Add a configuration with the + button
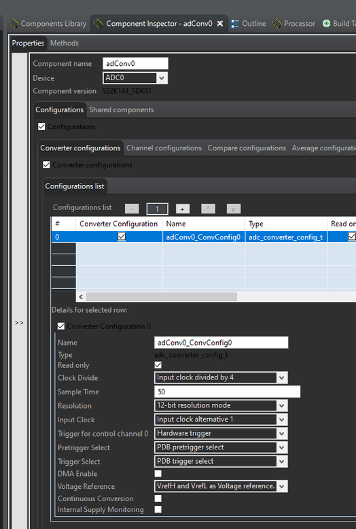This screenshot has width=356, height=529. [182, 209]
